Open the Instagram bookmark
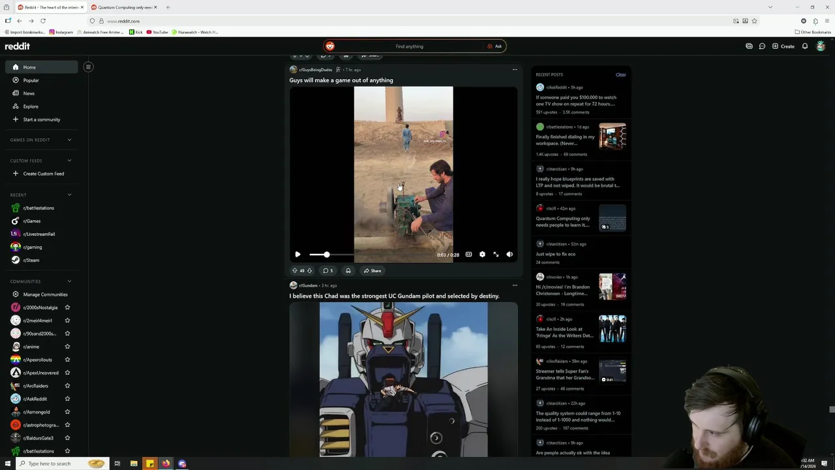The image size is (835, 470). [61, 32]
